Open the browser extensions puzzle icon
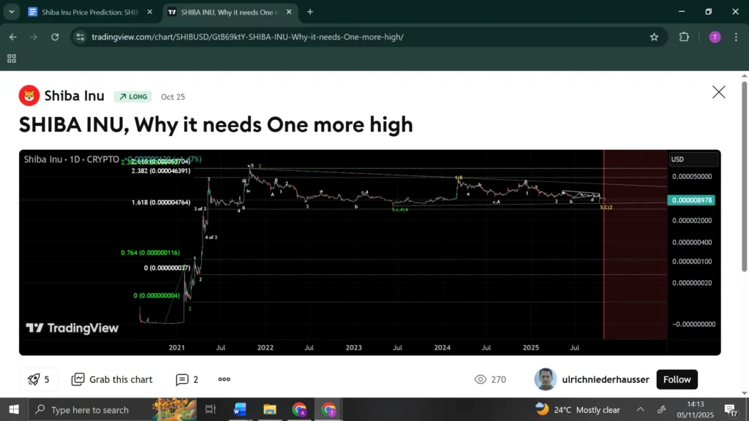Screen dimensions: 749x421 pyautogui.click(x=682, y=37)
